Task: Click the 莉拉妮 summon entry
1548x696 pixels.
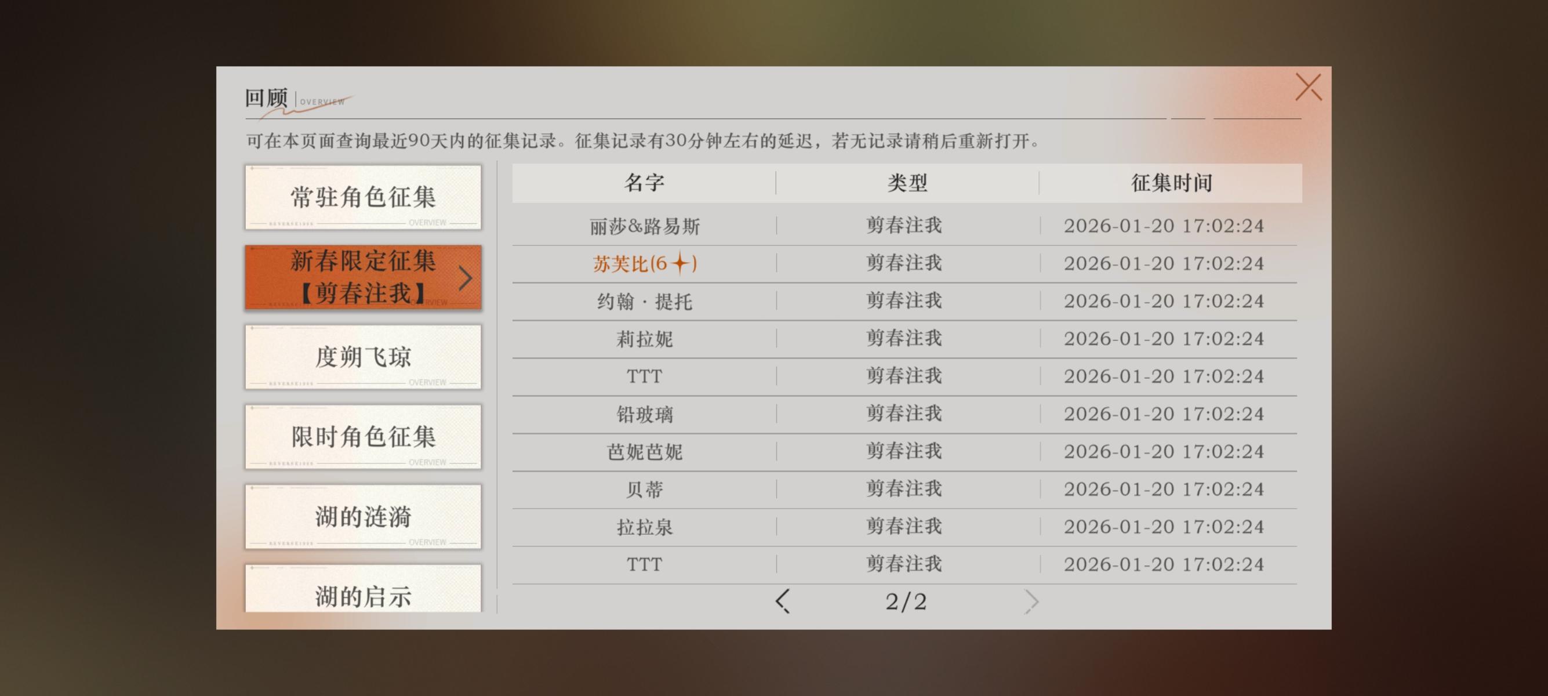Action: [644, 339]
